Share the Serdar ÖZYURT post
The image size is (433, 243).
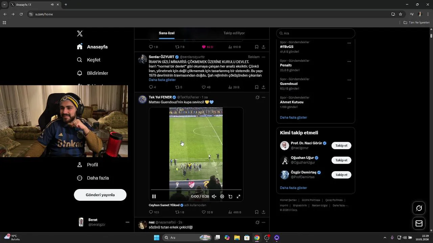pyautogui.click(x=264, y=87)
